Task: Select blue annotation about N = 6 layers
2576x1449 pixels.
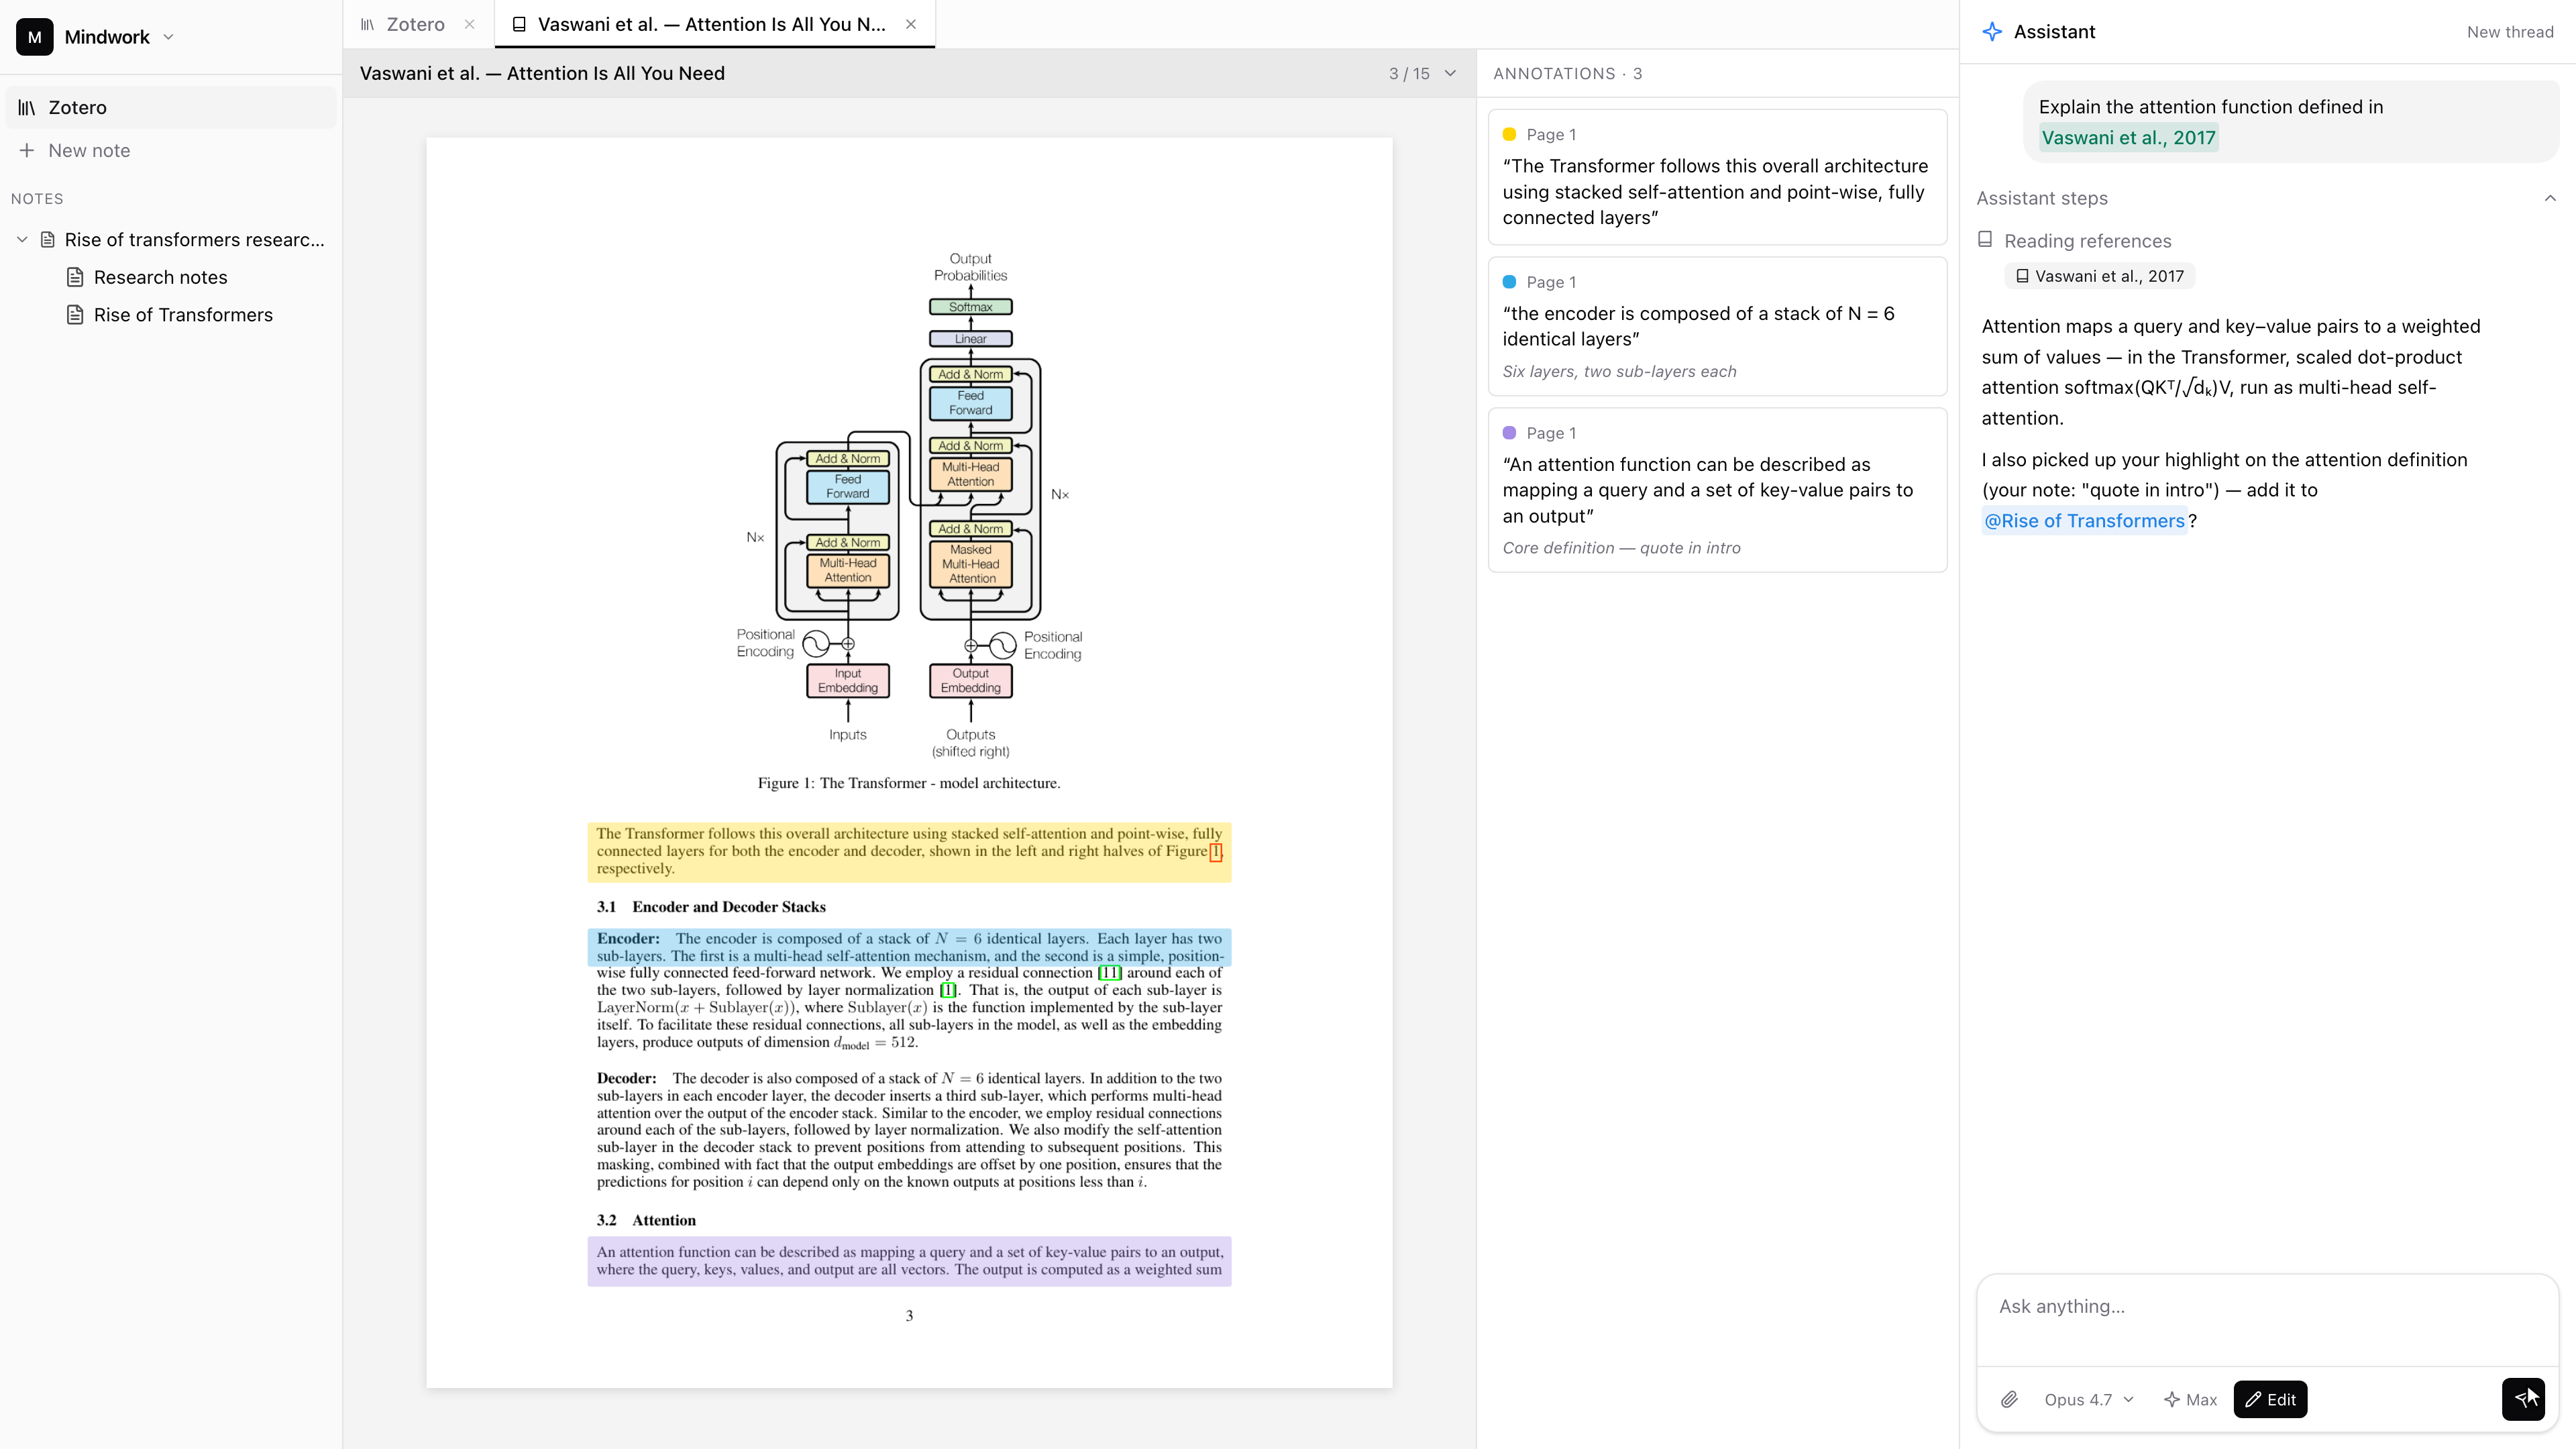Action: pyautogui.click(x=1717, y=326)
